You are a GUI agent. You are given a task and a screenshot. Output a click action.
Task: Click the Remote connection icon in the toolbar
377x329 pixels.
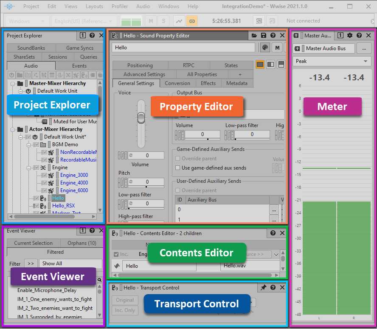[258, 21]
